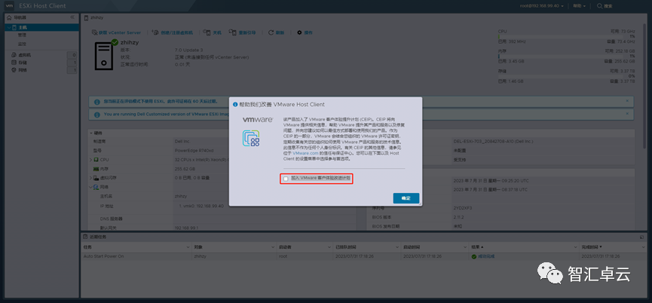Open 存储 storage in navigator
This screenshot has width=652, height=303.
click(23, 63)
